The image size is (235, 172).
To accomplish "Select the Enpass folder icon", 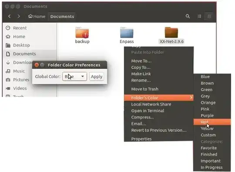I will [127, 33].
